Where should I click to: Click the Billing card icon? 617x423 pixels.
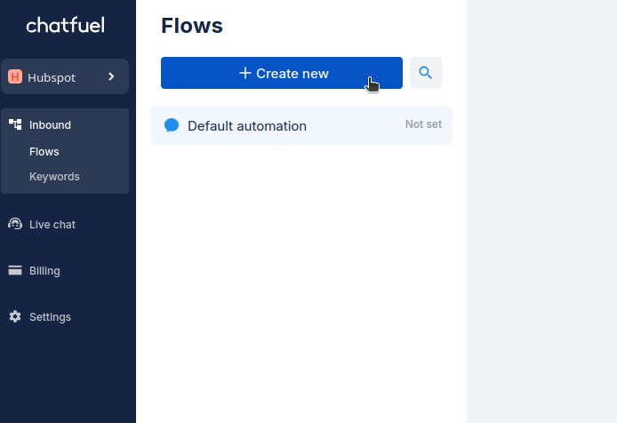point(15,270)
